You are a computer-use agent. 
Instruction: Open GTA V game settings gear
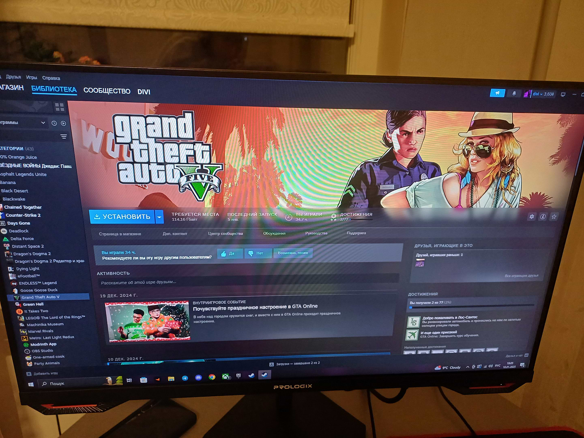point(532,217)
